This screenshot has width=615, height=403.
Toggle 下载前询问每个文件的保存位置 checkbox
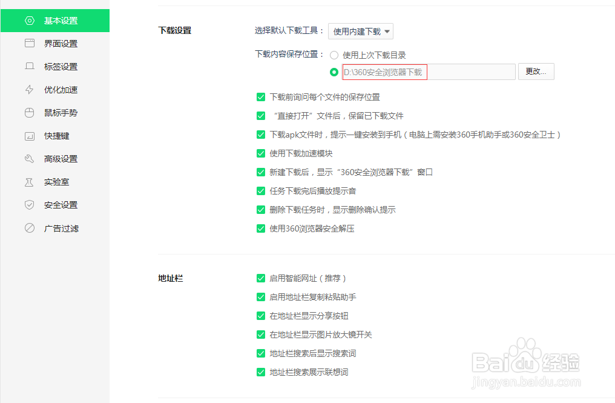tap(261, 97)
